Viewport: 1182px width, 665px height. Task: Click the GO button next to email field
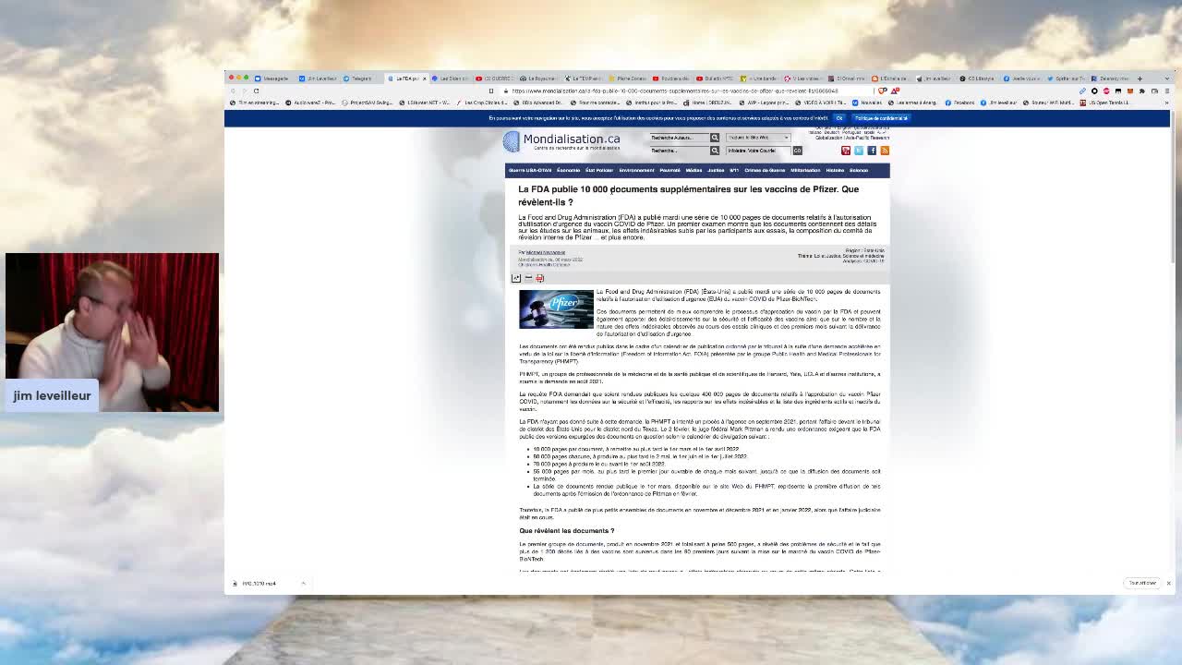(798, 151)
